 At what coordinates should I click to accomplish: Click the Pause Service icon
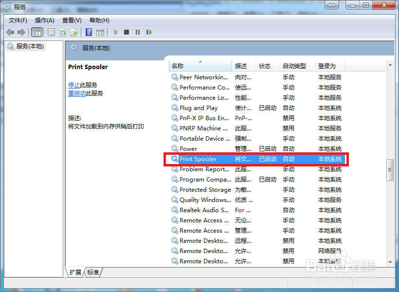(138, 32)
